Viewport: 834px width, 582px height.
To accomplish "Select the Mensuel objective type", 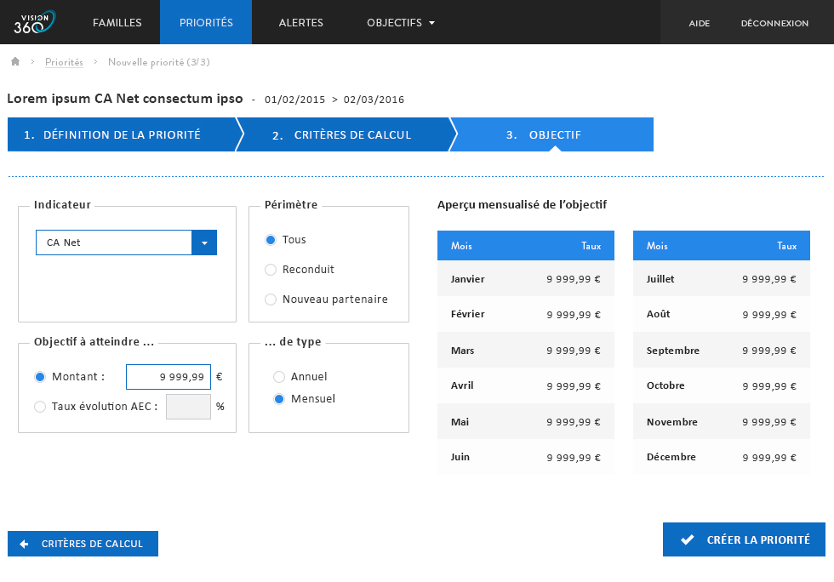I will click(x=279, y=399).
